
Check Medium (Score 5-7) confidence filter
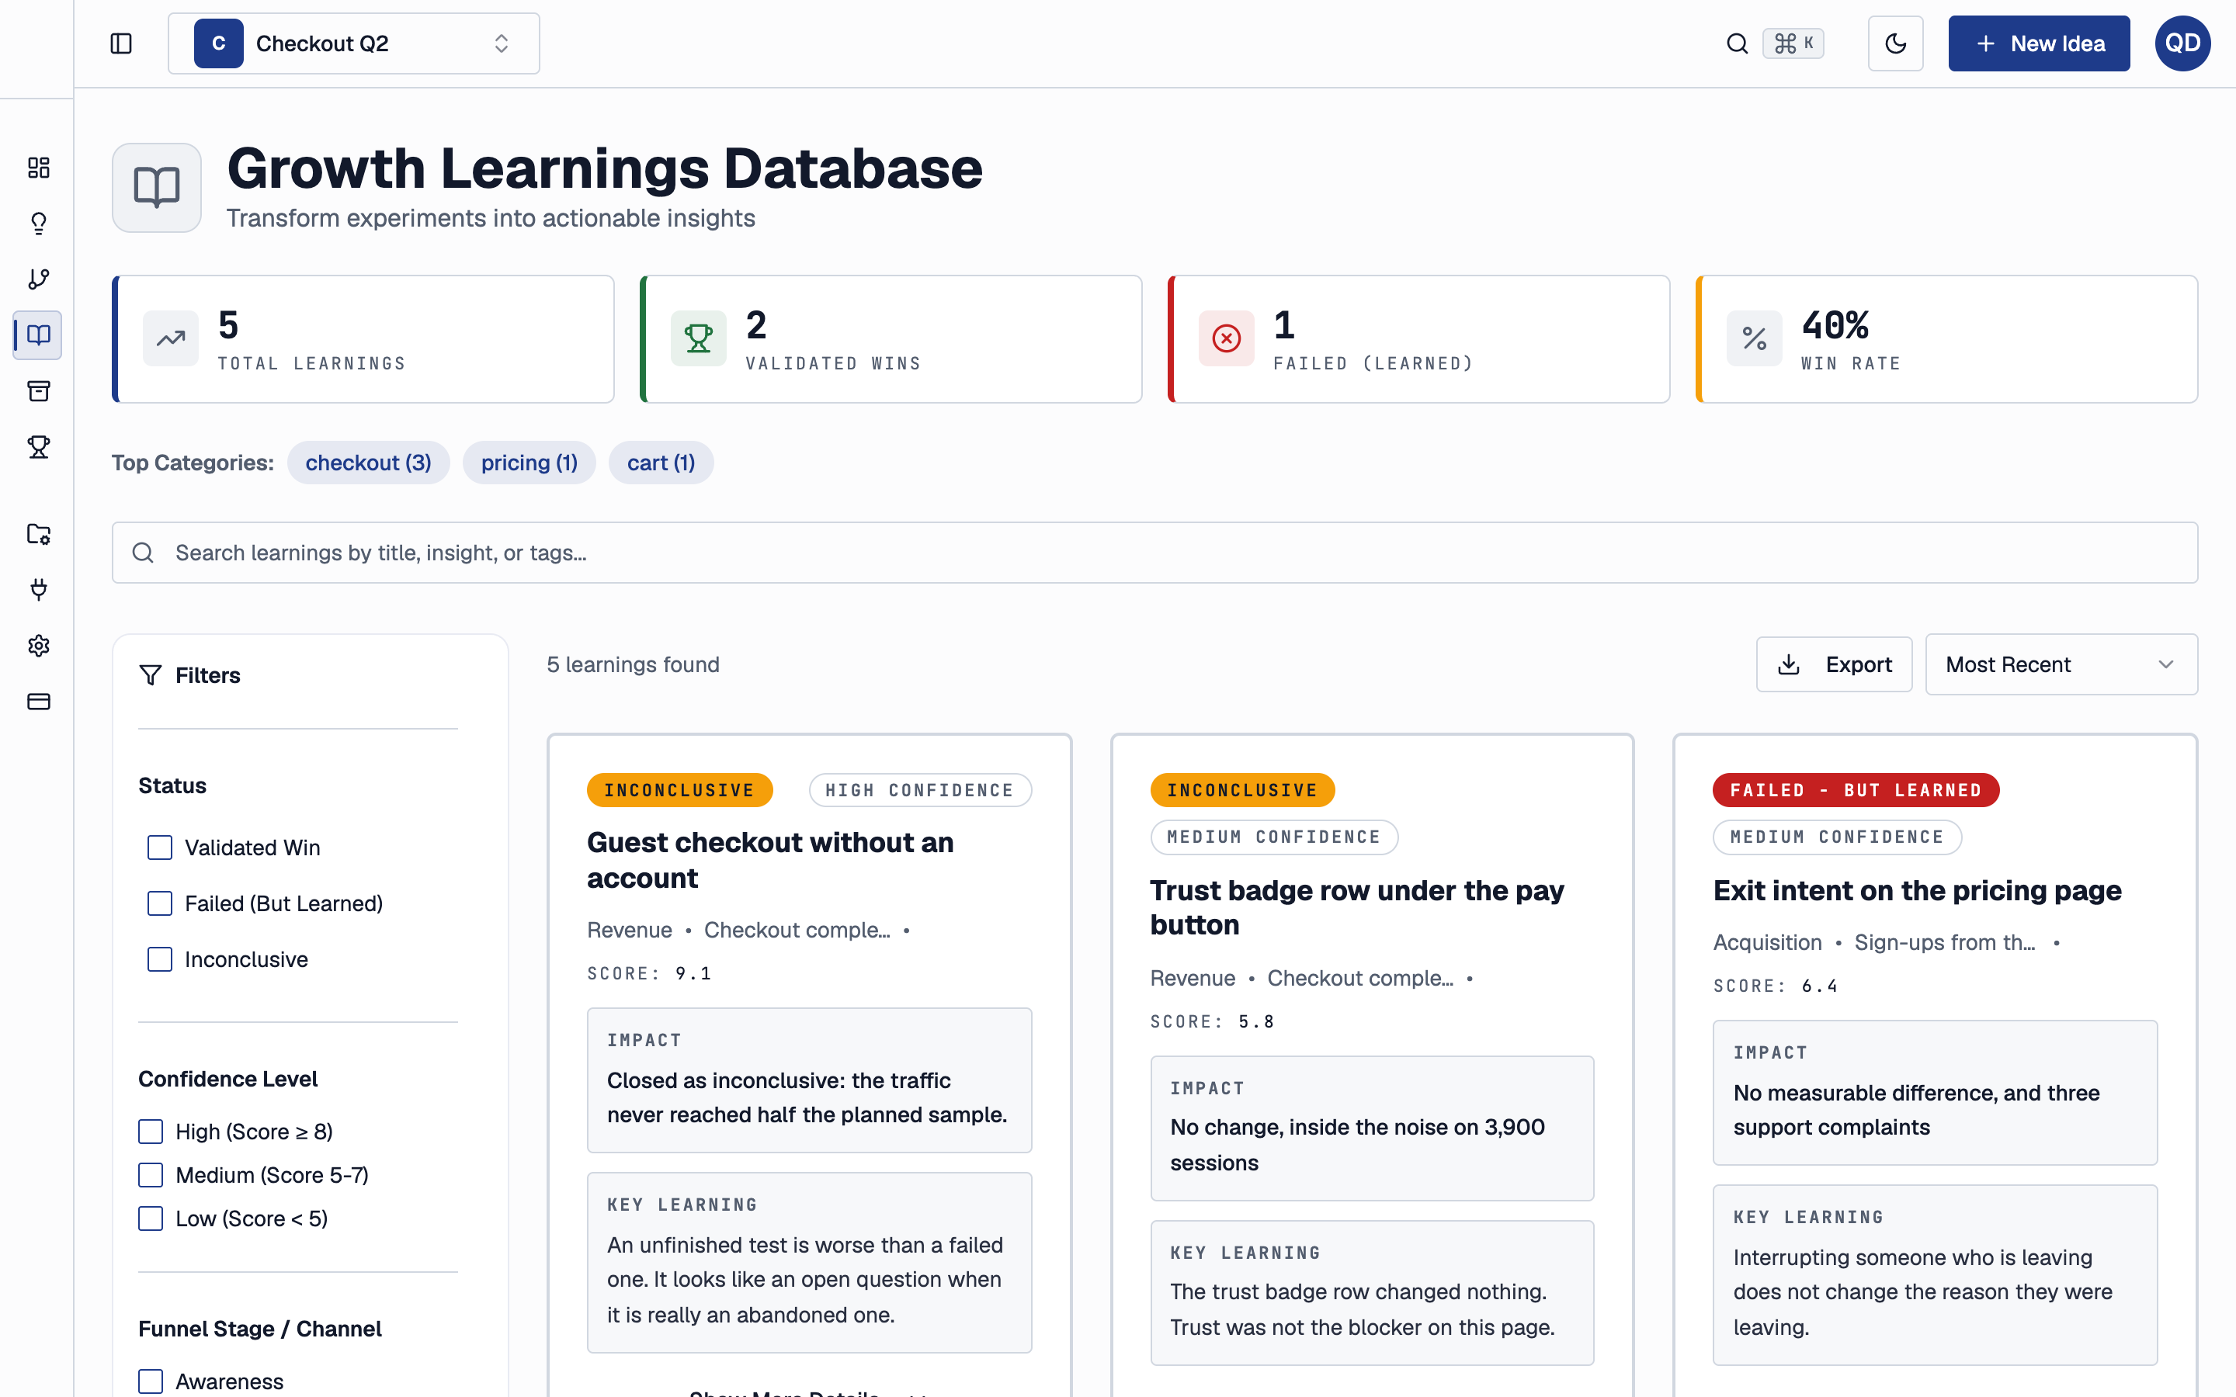151,1175
